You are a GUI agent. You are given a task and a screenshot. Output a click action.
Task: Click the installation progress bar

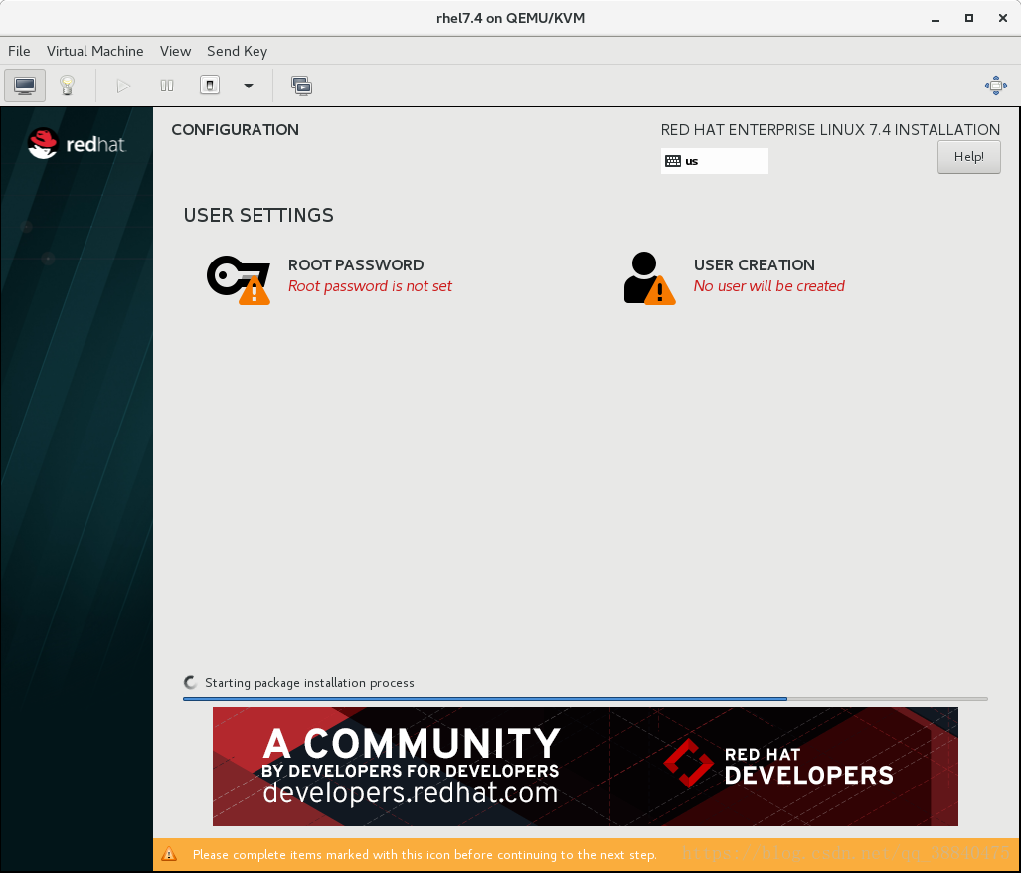(x=586, y=699)
